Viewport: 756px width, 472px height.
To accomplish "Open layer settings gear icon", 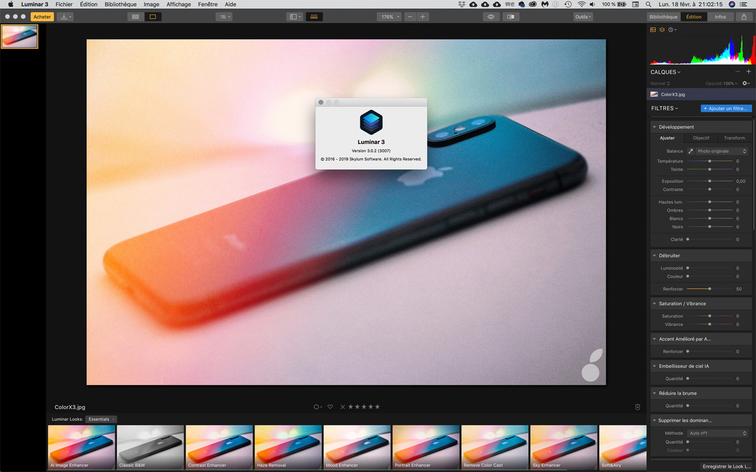I will pos(747,83).
